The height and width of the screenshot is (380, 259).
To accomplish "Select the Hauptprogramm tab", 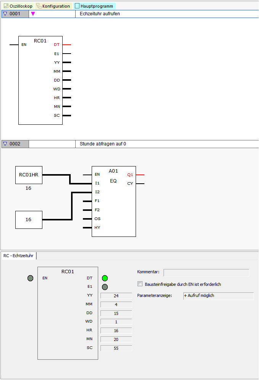I will tap(94, 6).
